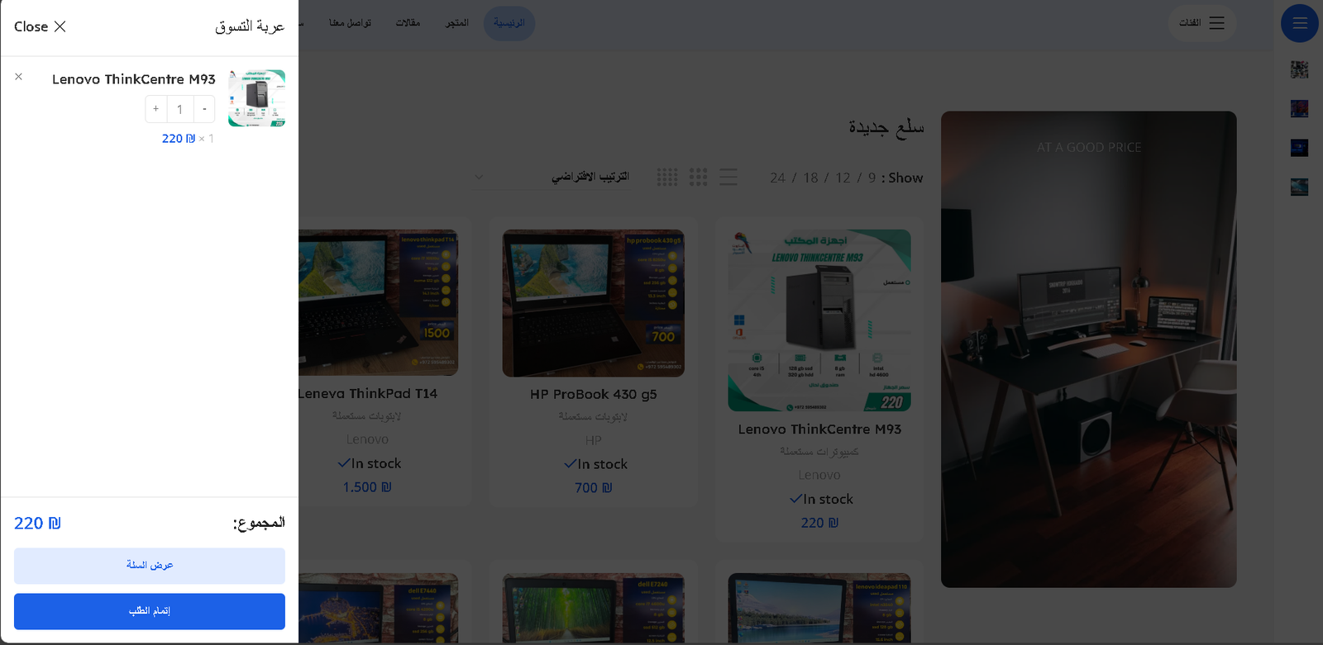Switch to three-column grid view icon
This screenshot has width=1323, height=645.
[x=698, y=177]
